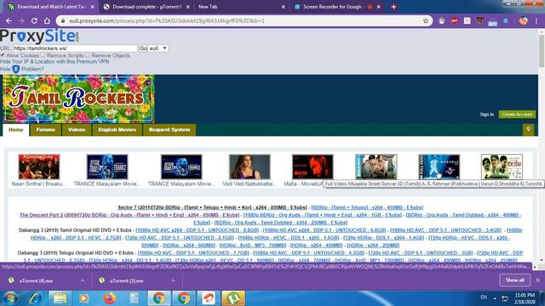
Task: Open the Windows Start button
Action: click(x=10, y=298)
